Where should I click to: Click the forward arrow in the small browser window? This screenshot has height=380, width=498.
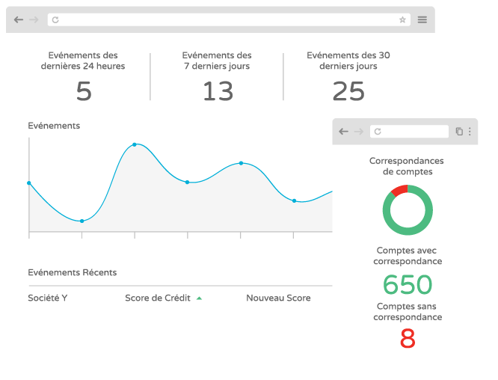[x=359, y=131]
